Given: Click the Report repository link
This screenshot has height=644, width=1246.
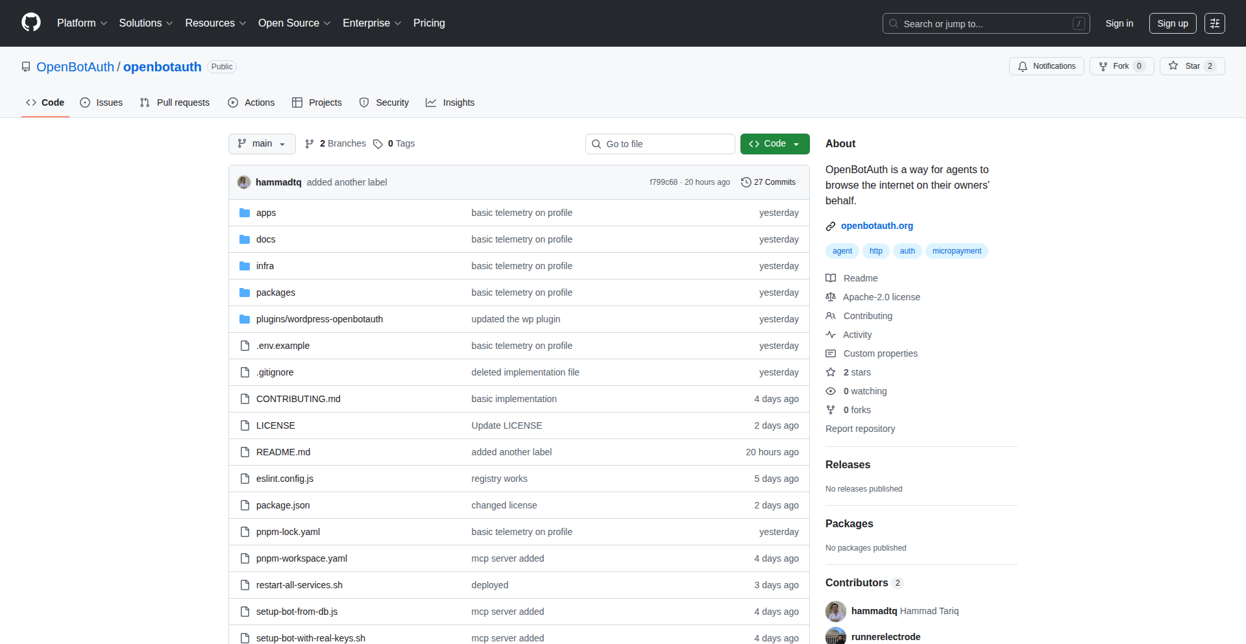Looking at the screenshot, I should coord(860,428).
